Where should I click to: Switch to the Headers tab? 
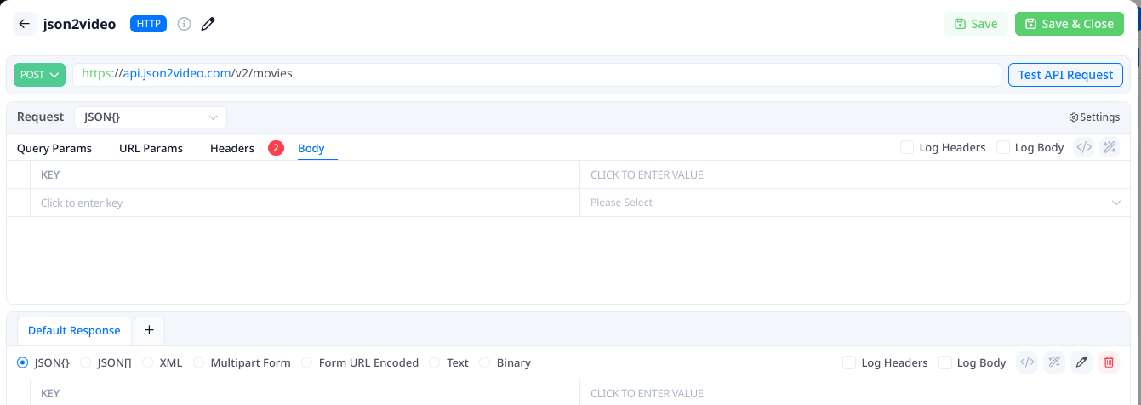click(232, 148)
